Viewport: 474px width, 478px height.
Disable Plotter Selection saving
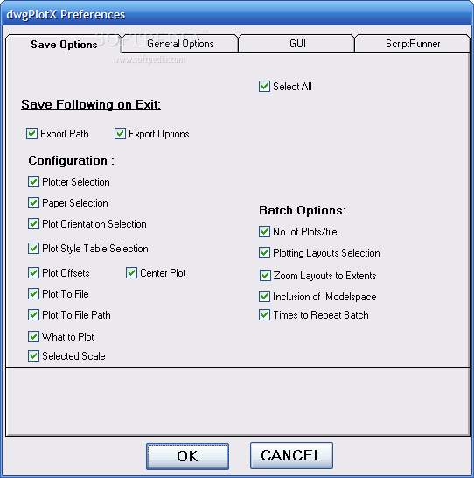click(33, 182)
